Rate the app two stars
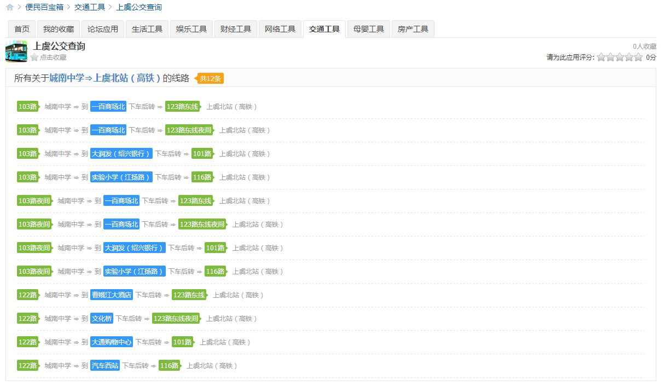 pos(610,57)
